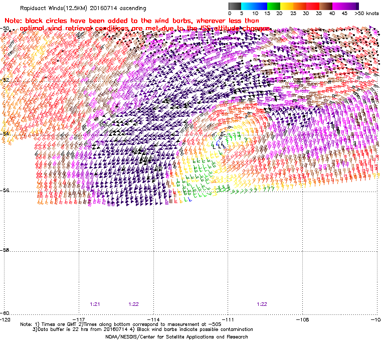Click the '25' tick label on wind legend
The image size is (381, 345).
pos(293,14)
